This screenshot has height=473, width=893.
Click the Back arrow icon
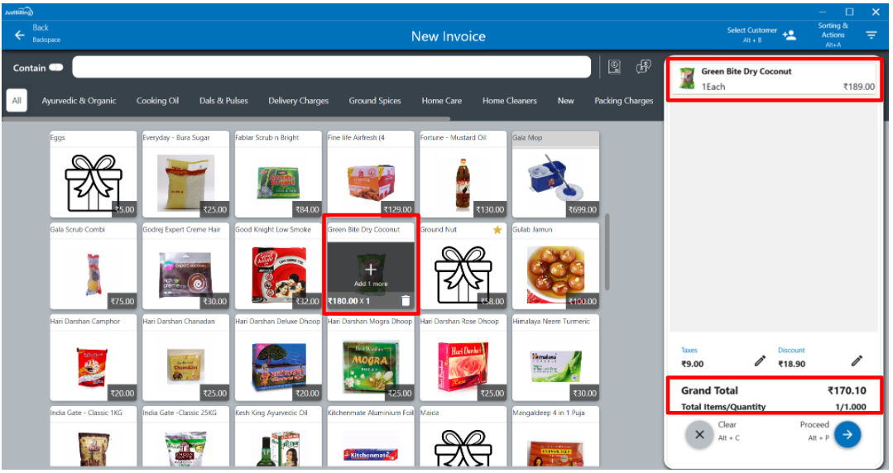coord(19,35)
